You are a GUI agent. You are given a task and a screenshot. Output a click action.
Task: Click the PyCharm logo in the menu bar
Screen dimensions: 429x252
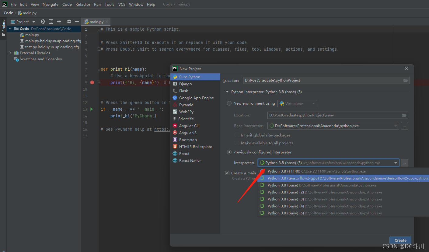point(4,4)
